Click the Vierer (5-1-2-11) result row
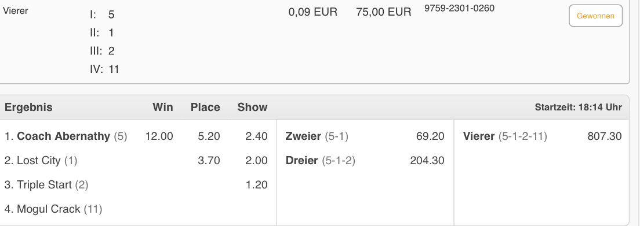 (542, 136)
